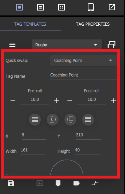Click the tablet device icon
The height and width of the screenshot is (194, 125).
click(x=91, y=7)
